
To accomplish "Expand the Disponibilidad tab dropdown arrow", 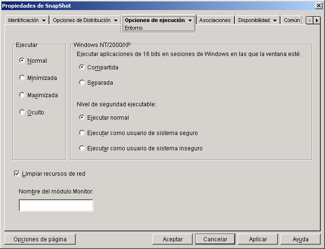I will click(x=275, y=21).
